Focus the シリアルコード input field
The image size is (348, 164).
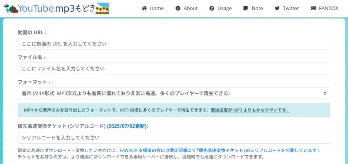click(174, 138)
